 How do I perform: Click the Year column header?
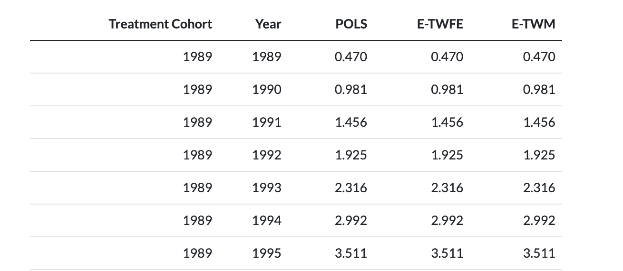[x=268, y=24]
